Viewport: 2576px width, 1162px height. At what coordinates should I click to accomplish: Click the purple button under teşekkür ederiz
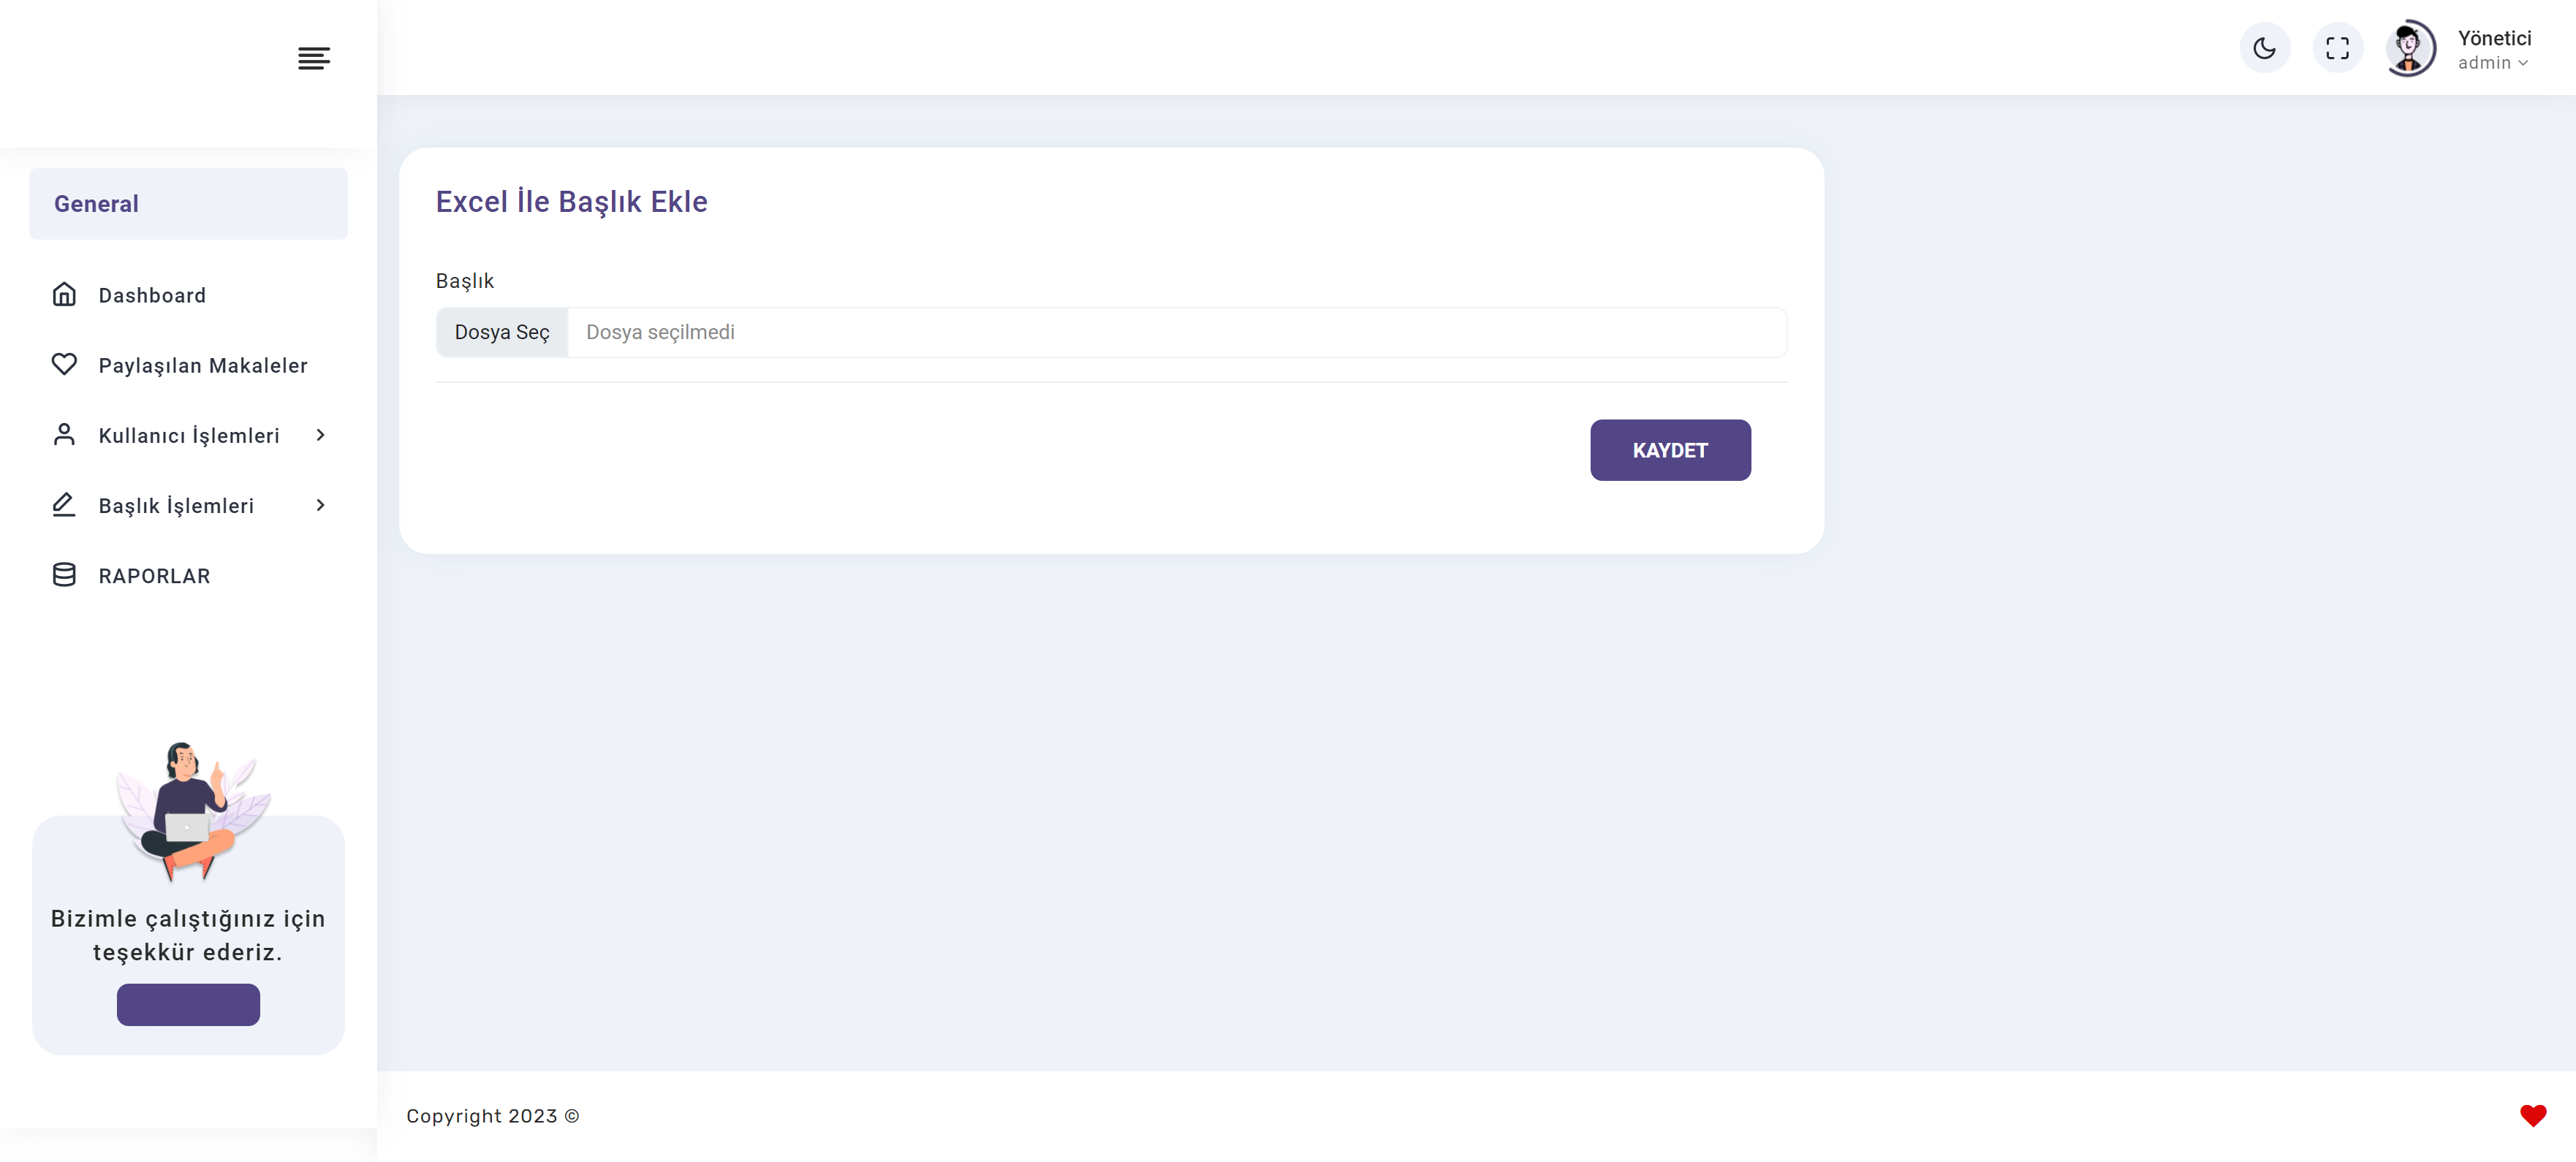[x=188, y=1004]
